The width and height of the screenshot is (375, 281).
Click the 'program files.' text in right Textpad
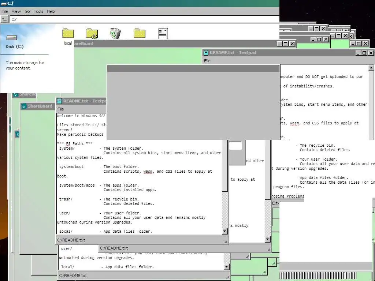coord(289,187)
